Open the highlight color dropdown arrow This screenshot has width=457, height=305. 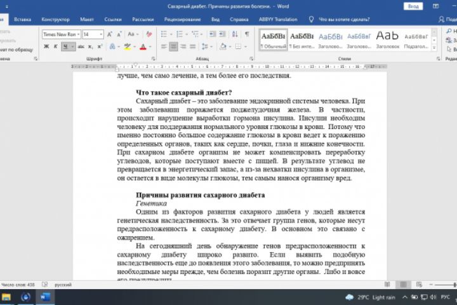135,46
